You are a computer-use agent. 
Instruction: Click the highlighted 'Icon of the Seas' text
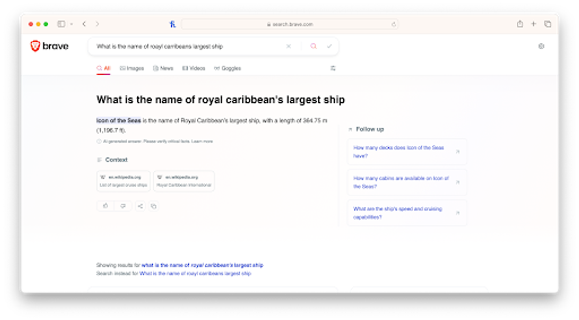click(118, 120)
